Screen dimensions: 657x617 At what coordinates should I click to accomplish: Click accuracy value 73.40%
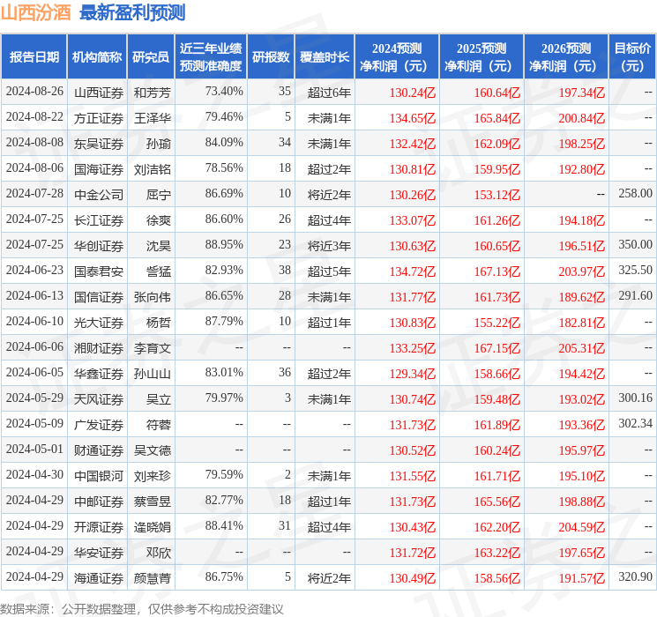pos(224,91)
